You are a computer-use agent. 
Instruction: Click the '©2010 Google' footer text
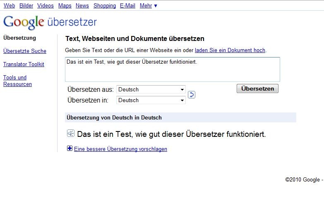302,180
